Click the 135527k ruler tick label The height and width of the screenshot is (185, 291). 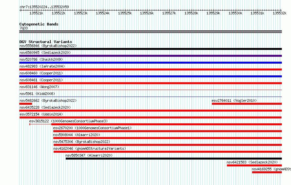(x=169, y=13)
